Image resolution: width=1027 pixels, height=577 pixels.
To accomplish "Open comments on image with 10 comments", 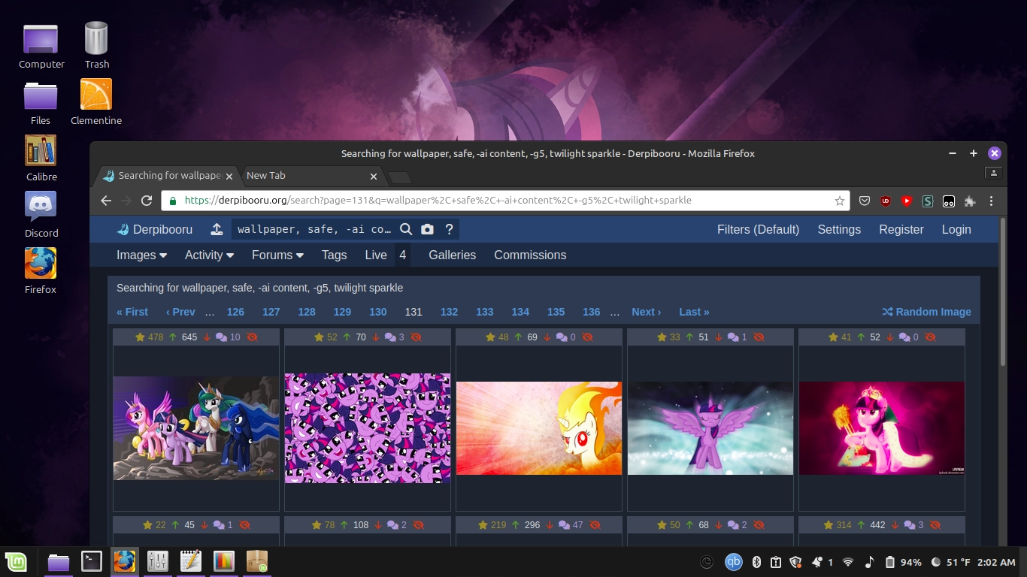I will (228, 337).
